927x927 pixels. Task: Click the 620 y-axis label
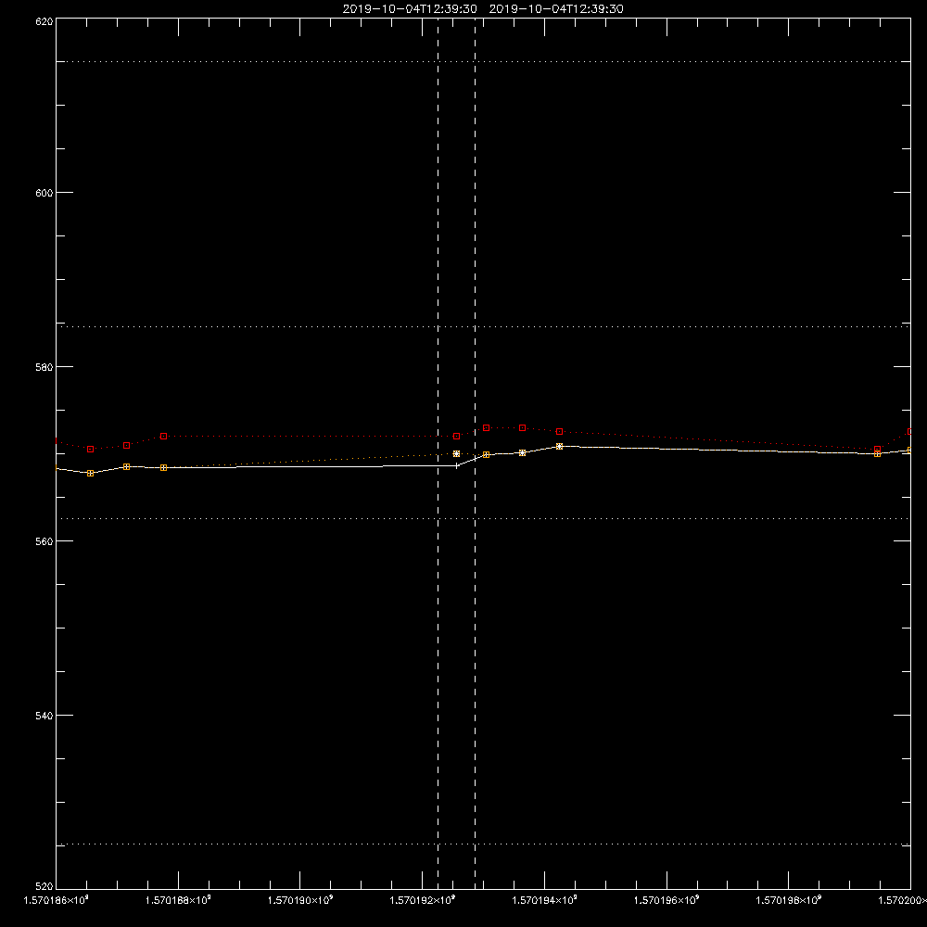[x=44, y=22]
